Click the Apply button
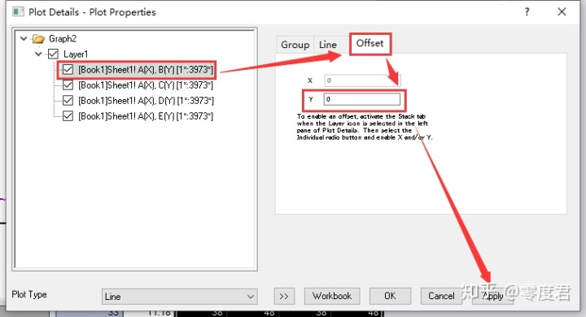Viewport: 586px width, 317px height. [492, 296]
